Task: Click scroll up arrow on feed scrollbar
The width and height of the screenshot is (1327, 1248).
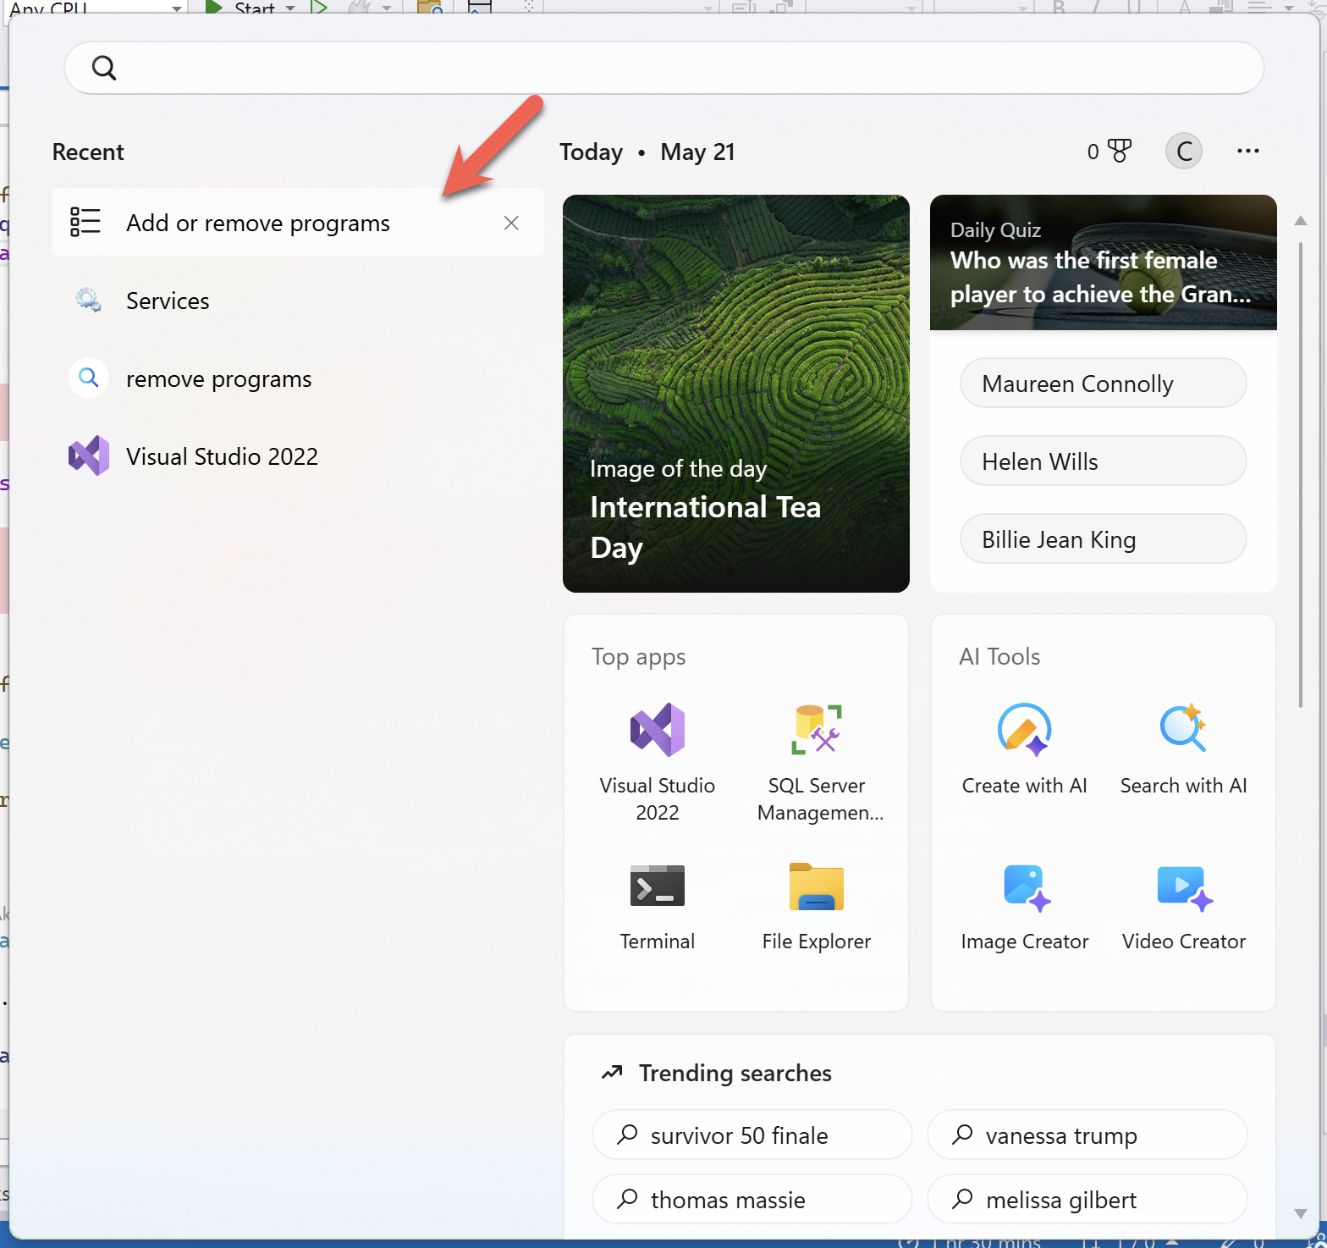Action: tap(1301, 221)
